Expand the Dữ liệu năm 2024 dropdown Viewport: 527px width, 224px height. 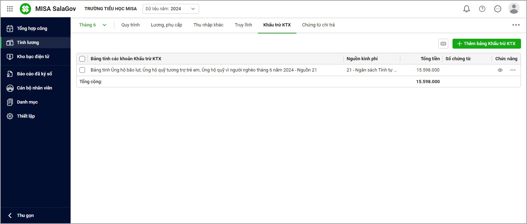tap(170, 9)
